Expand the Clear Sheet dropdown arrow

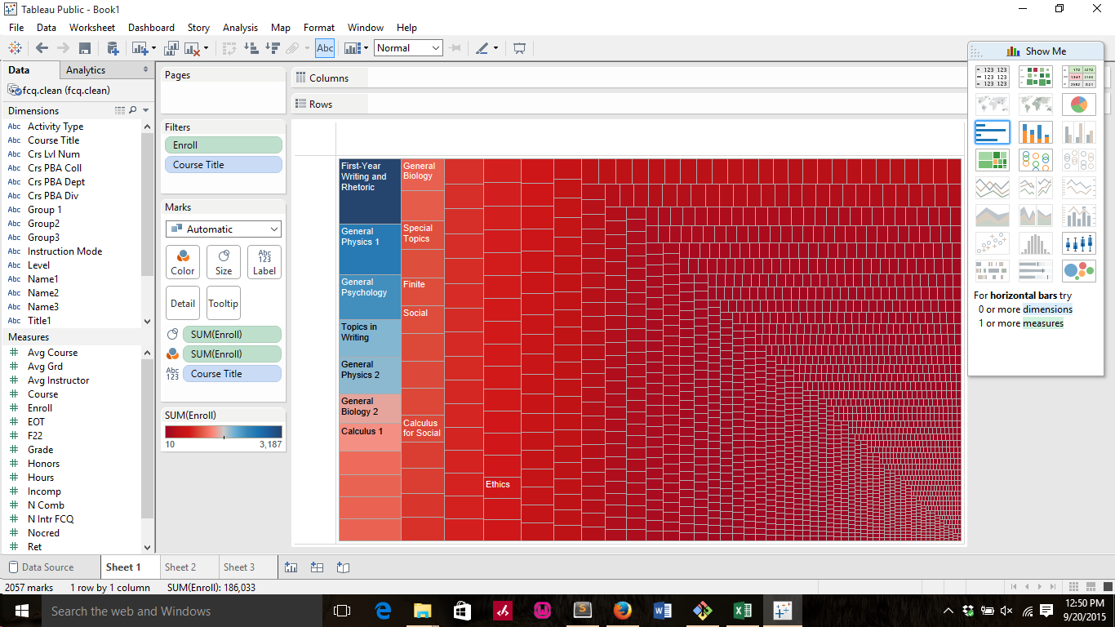pyautogui.click(x=207, y=48)
